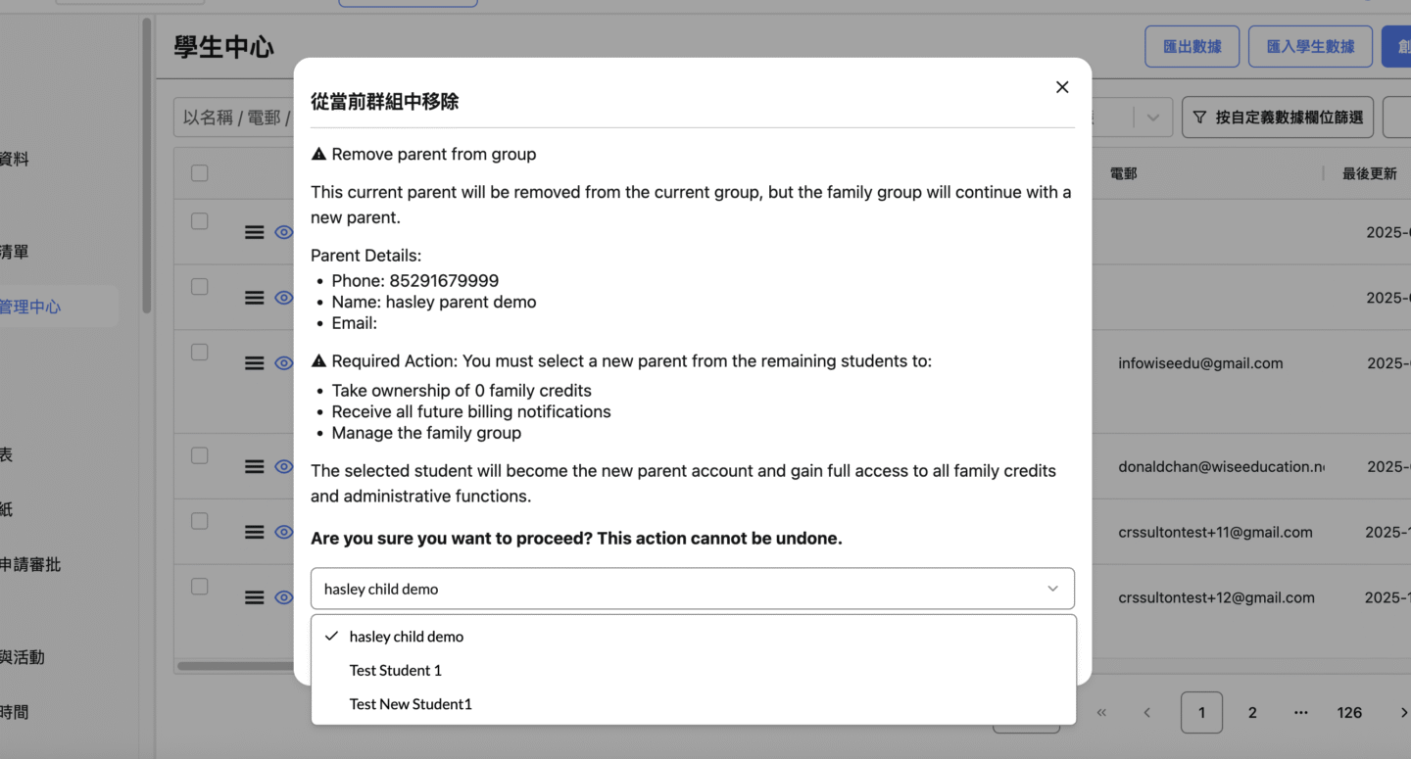Tick the third student row checkbox
Image resolution: width=1411 pixels, height=759 pixels.
(200, 352)
